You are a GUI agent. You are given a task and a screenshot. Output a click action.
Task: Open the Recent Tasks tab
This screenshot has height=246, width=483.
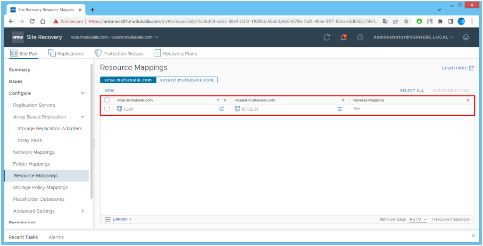pos(23,237)
